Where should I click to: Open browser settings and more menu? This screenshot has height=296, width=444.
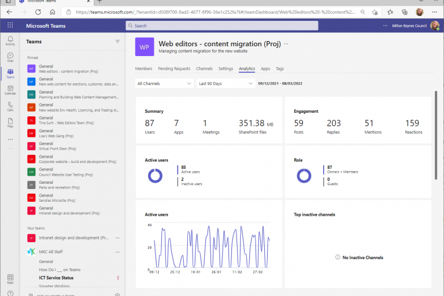tap(434, 12)
